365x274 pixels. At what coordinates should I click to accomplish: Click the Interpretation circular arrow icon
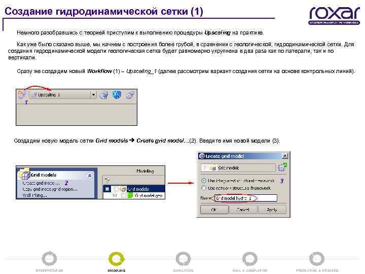pos(49,259)
